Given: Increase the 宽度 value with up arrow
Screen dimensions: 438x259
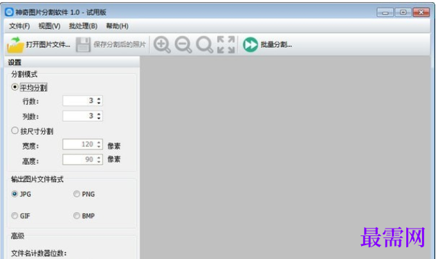Looking at the screenshot, I should [99, 143].
